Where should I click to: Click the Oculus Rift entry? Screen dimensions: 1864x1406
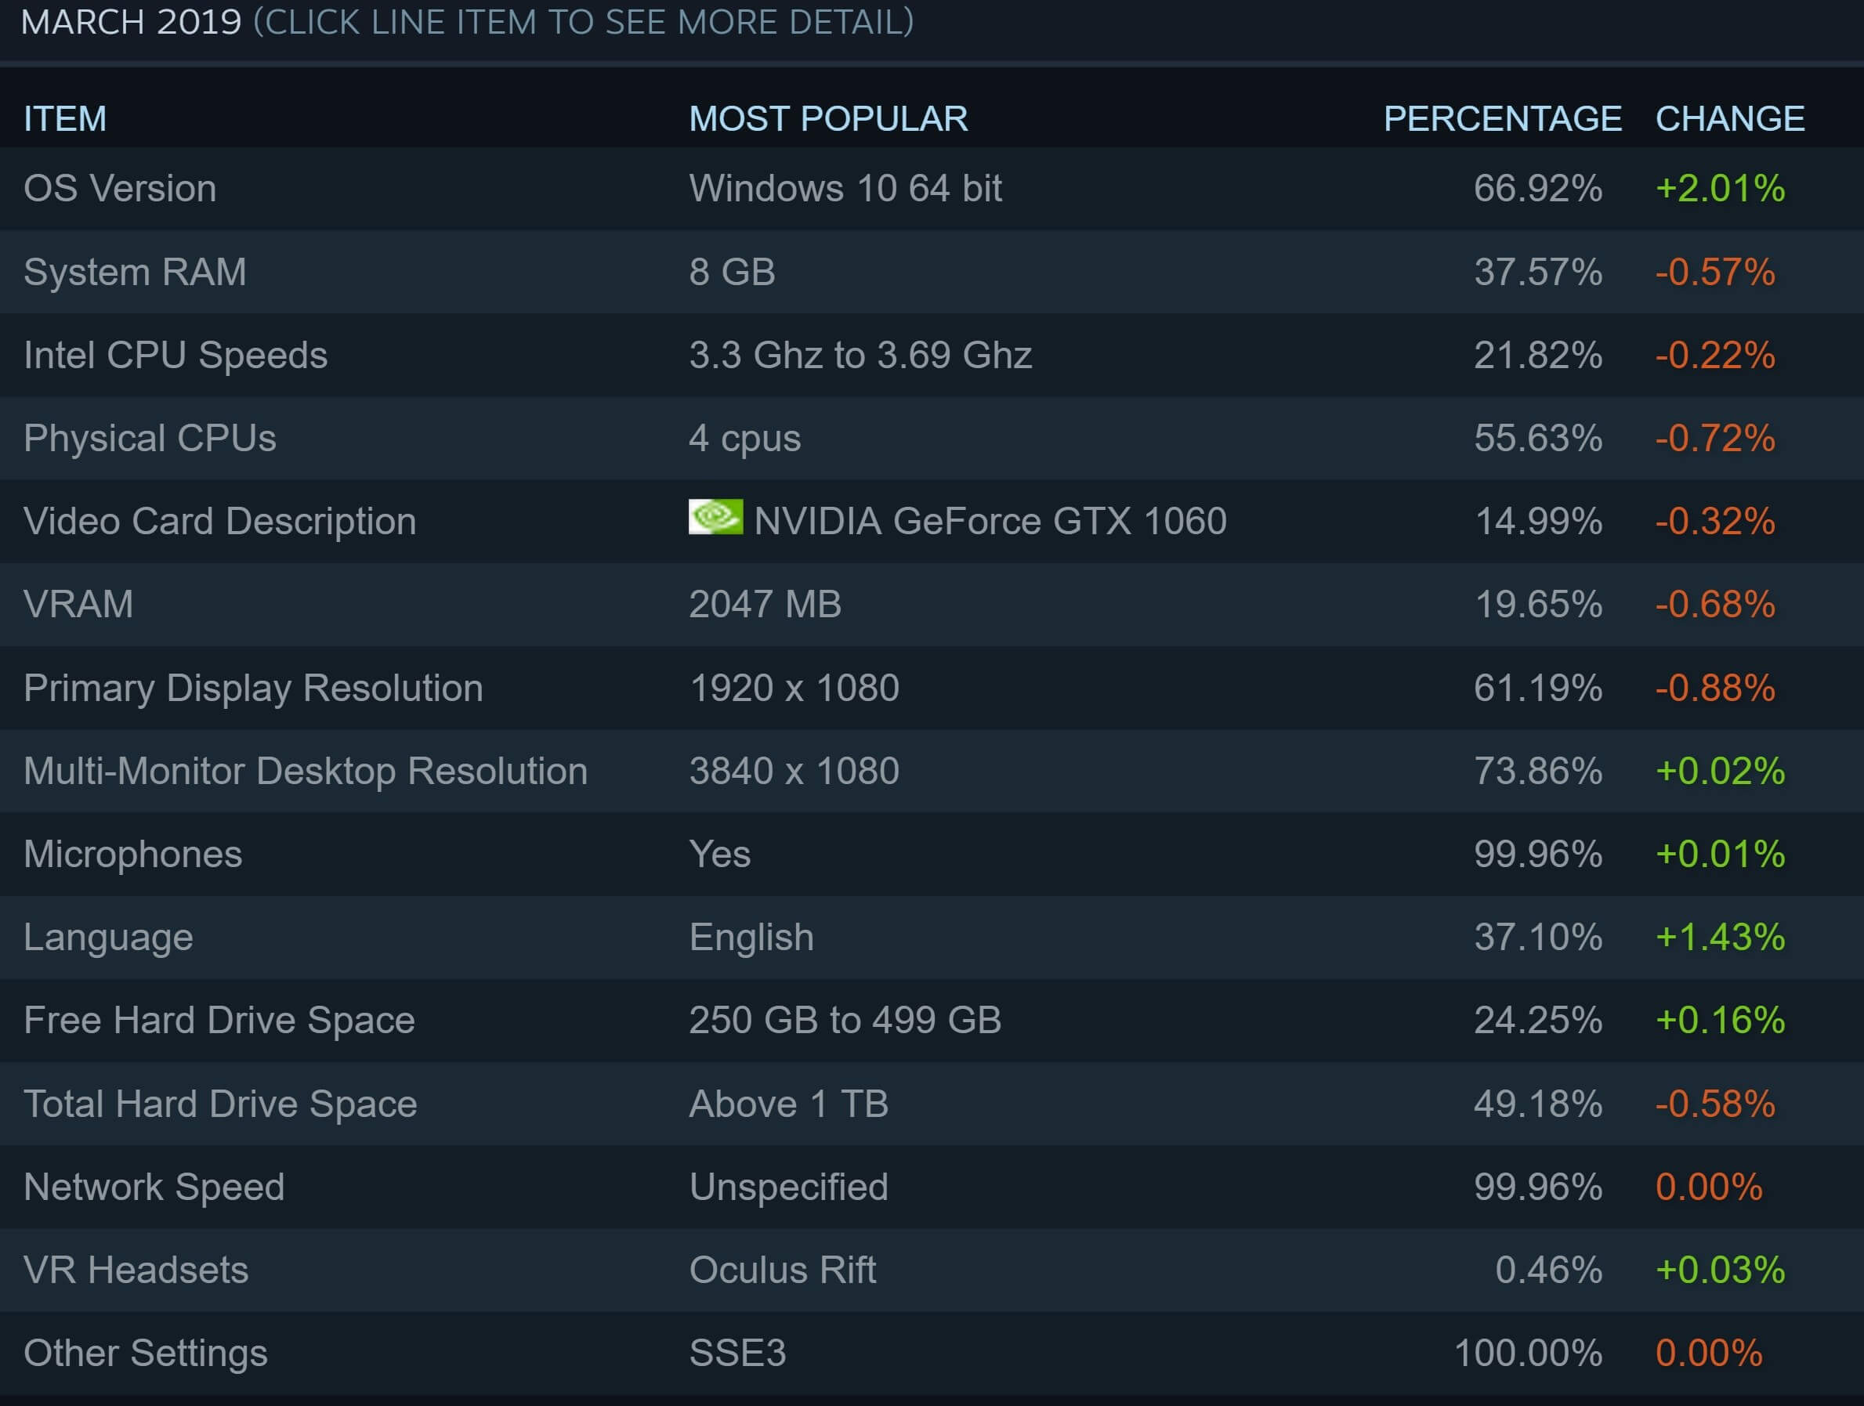point(782,1270)
